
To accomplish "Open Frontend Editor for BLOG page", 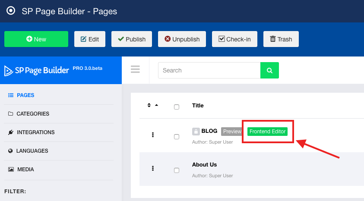I will pos(267,132).
